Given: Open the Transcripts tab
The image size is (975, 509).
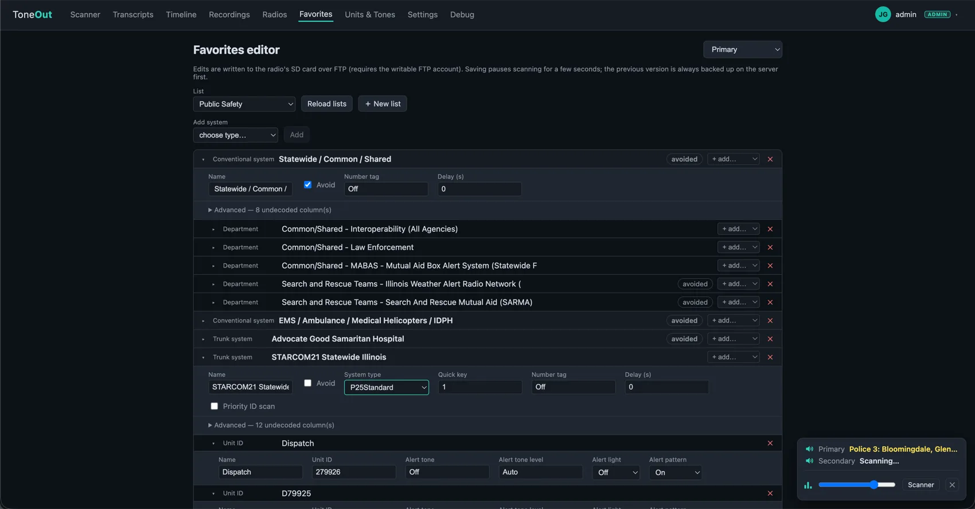Looking at the screenshot, I should tap(133, 14).
